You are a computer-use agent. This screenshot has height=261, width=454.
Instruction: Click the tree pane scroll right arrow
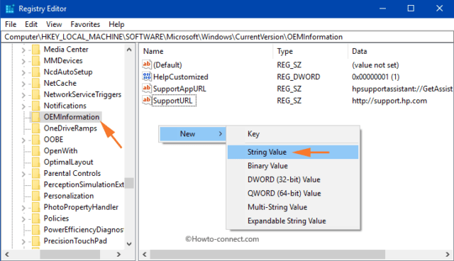click(118, 255)
